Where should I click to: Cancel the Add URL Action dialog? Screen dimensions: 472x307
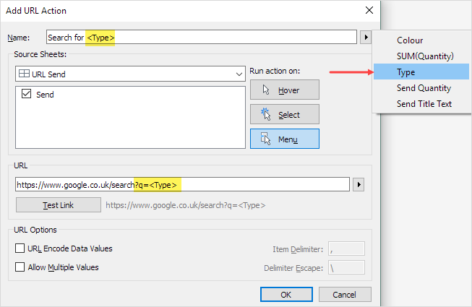[x=345, y=295]
